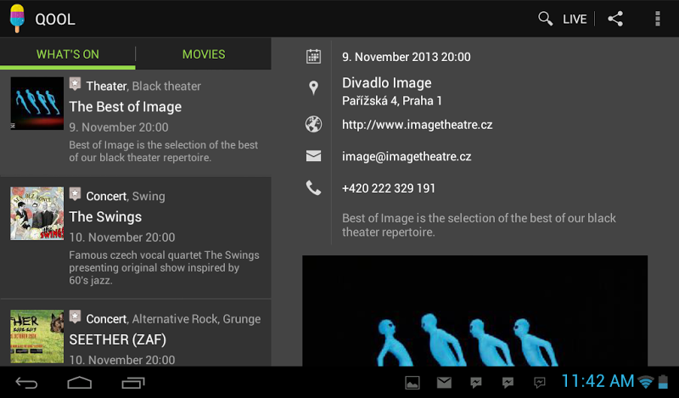The height and width of the screenshot is (398, 679).
Task: Open the picture notification icon
Action: (x=412, y=383)
